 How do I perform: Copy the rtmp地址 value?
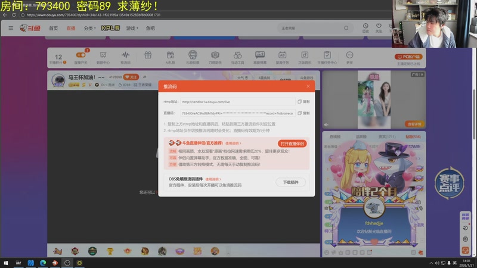(303, 101)
